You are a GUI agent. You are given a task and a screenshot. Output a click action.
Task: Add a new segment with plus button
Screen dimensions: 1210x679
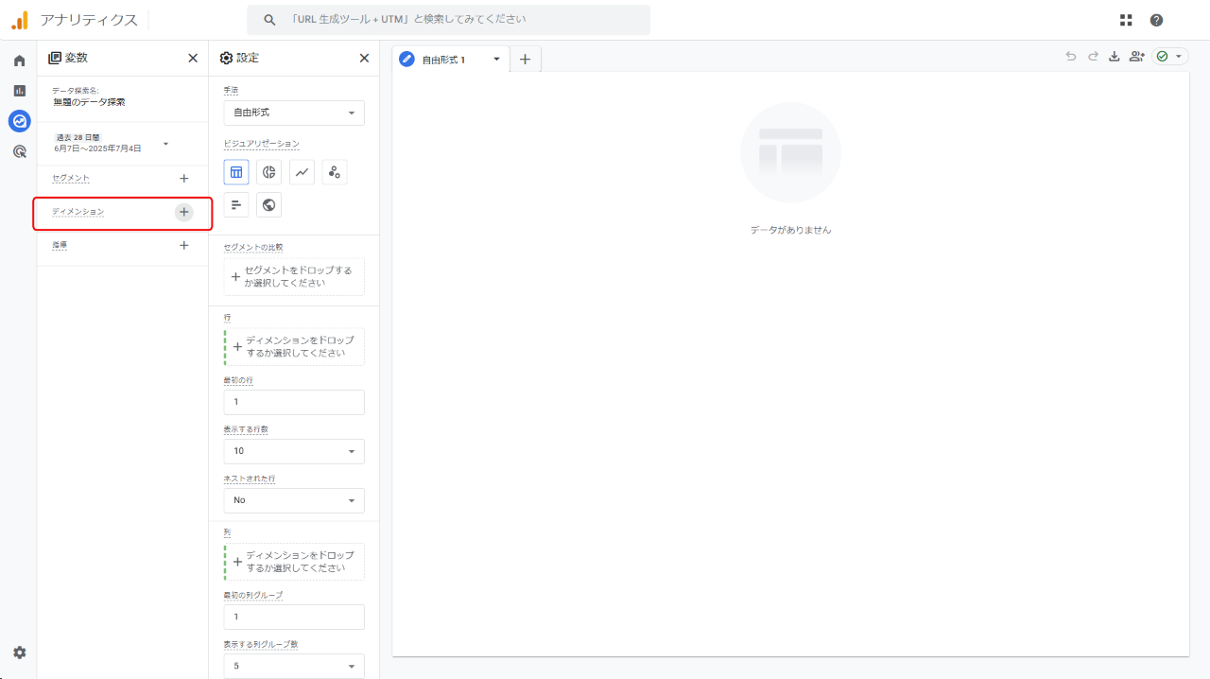(x=183, y=179)
